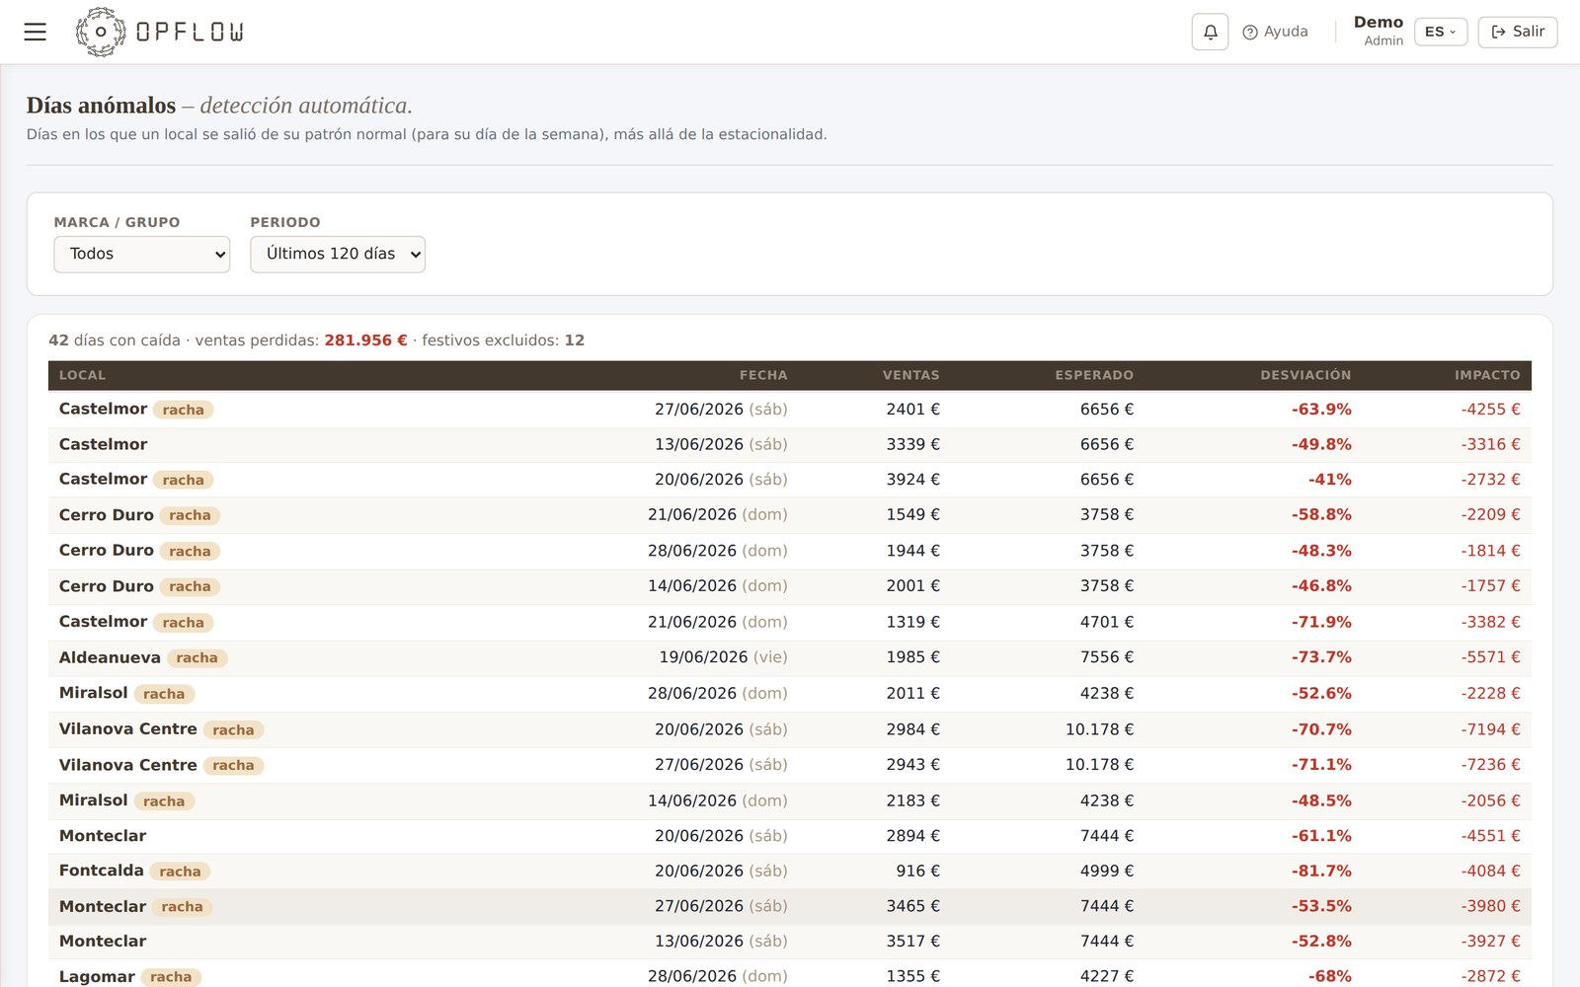Select Vilanova Centre in the 20/06/2026 row

(127, 728)
